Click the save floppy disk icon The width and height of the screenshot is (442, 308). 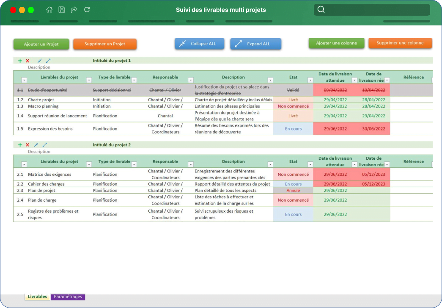click(62, 10)
